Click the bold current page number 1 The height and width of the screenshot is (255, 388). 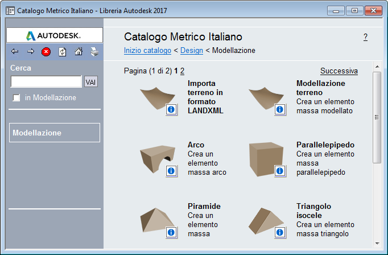pos(176,71)
